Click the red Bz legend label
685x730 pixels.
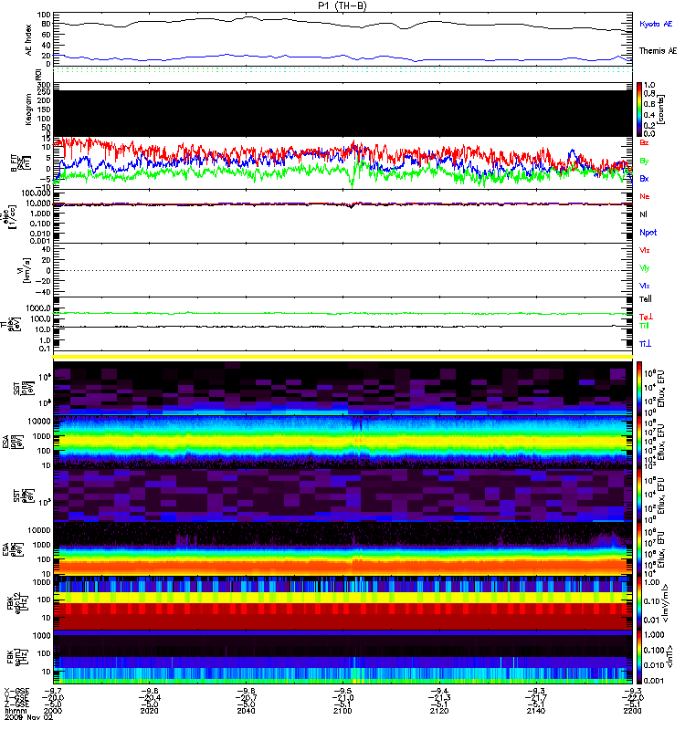click(644, 142)
